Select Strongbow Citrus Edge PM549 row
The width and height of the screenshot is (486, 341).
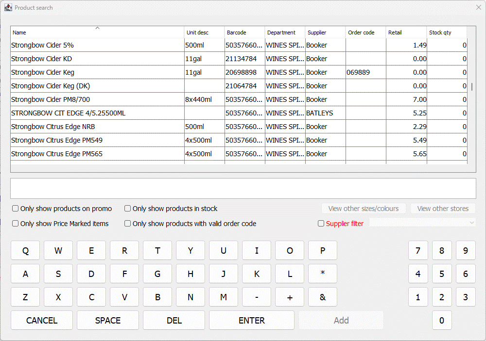239,141
